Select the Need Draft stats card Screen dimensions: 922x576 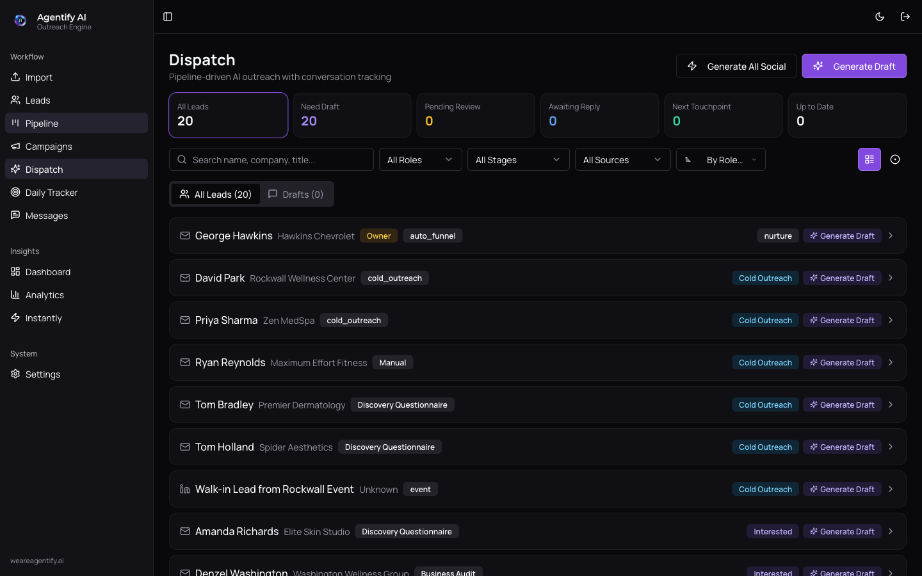(x=352, y=115)
